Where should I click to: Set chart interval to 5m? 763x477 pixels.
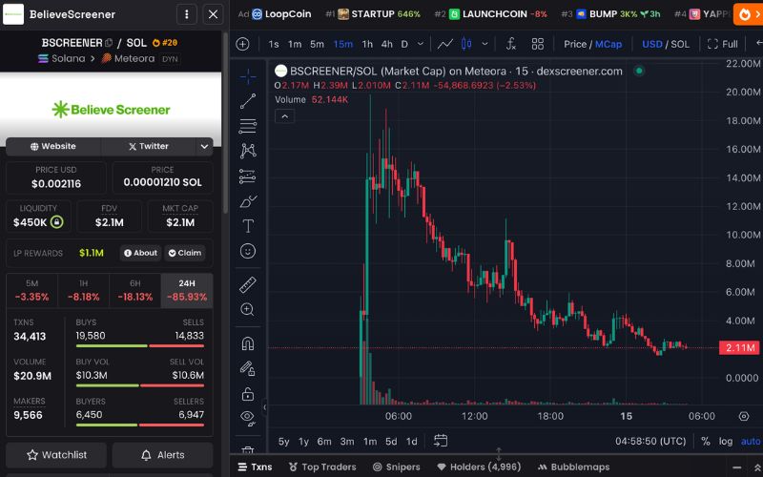point(317,44)
